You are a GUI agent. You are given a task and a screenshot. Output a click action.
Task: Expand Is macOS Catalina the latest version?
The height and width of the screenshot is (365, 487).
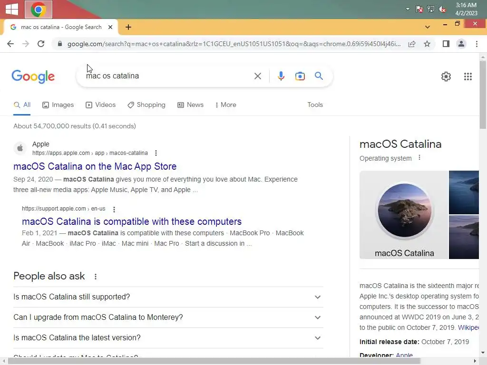(168, 338)
